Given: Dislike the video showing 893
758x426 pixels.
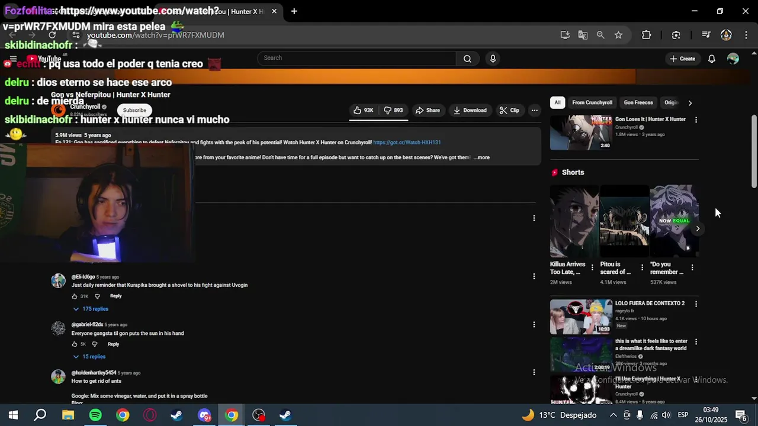Looking at the screenshot, I should [393, 110].
